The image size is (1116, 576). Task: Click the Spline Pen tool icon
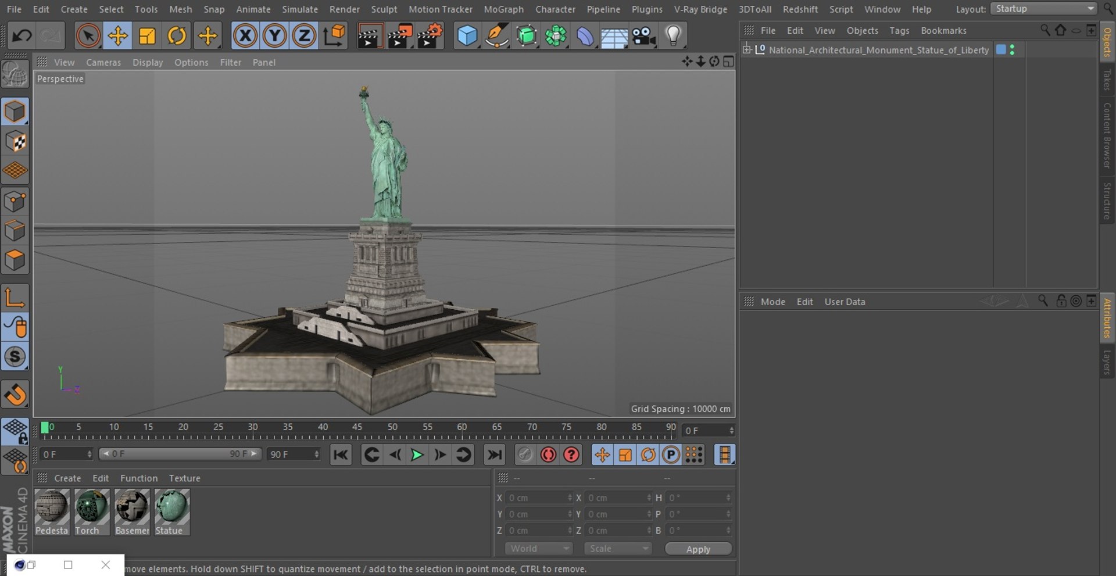[497, 36]
